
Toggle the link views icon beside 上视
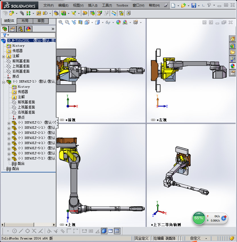click(x=62, y=225)
